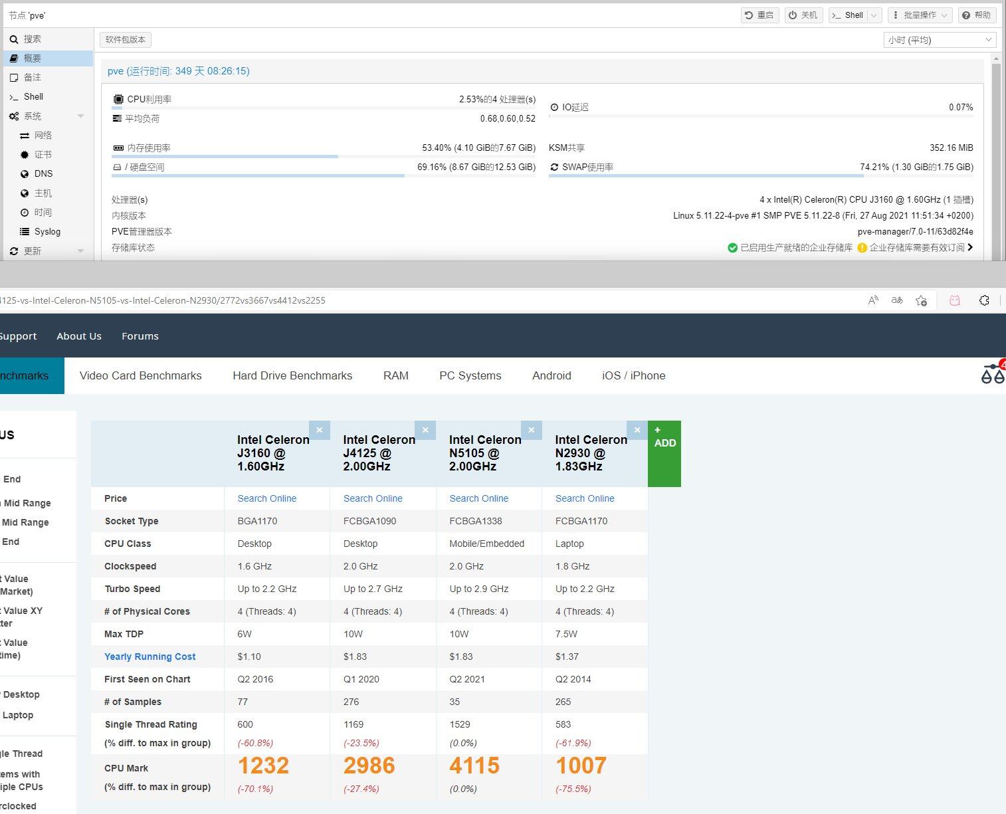1006x814 pixels.
Task: Click the green + ADD button
Action: [664, 454]
